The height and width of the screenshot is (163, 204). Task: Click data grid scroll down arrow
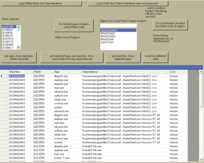point(201,160)
